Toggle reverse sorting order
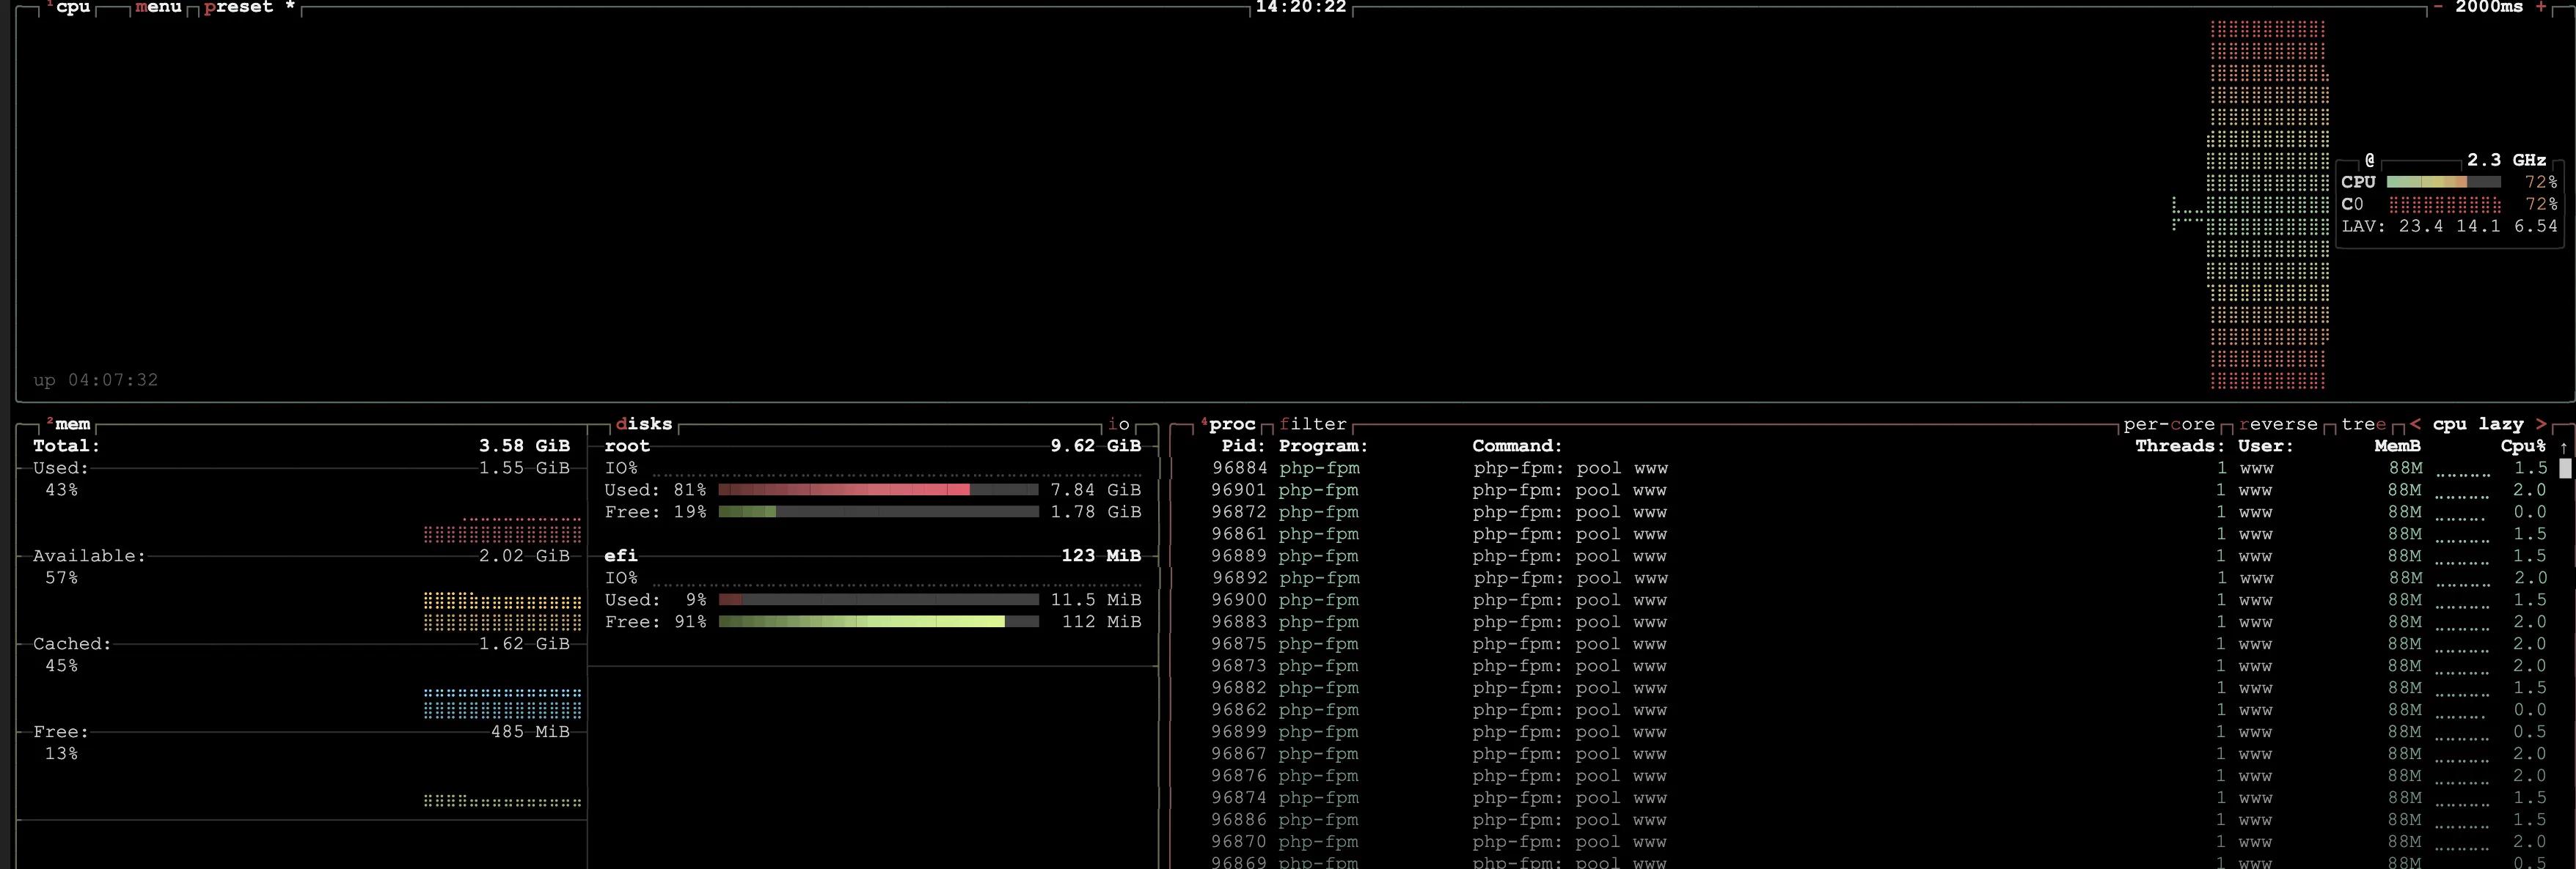Image resolution: width=2576 pixels, height=869 pixels. coord(2278,424)
